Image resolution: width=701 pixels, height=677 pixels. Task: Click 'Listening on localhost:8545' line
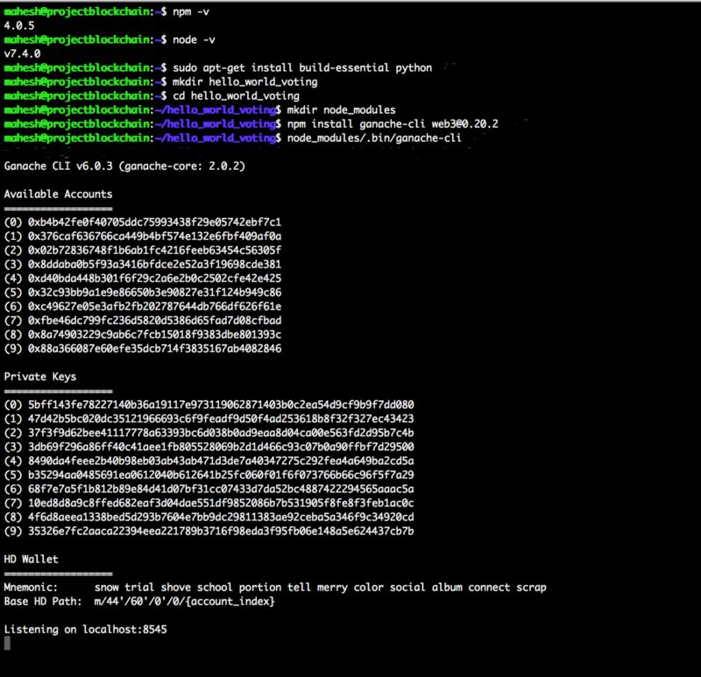[x=85, y=630]
